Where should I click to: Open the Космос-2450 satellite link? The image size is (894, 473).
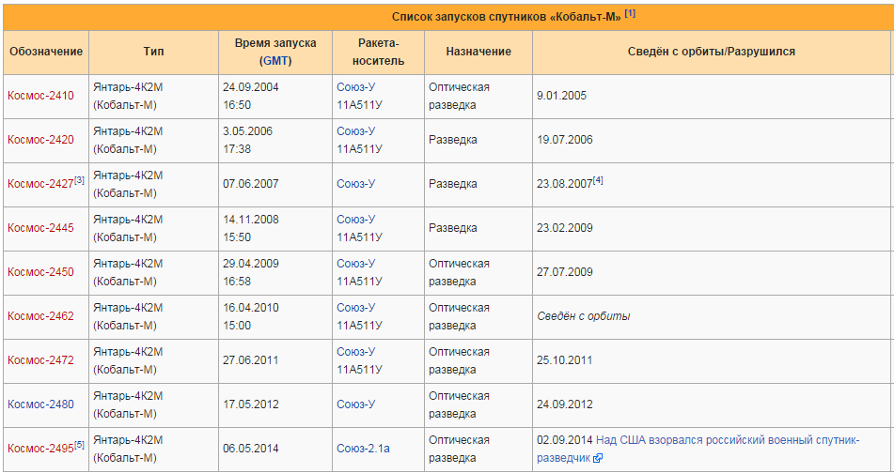click(x=40, y=272)
